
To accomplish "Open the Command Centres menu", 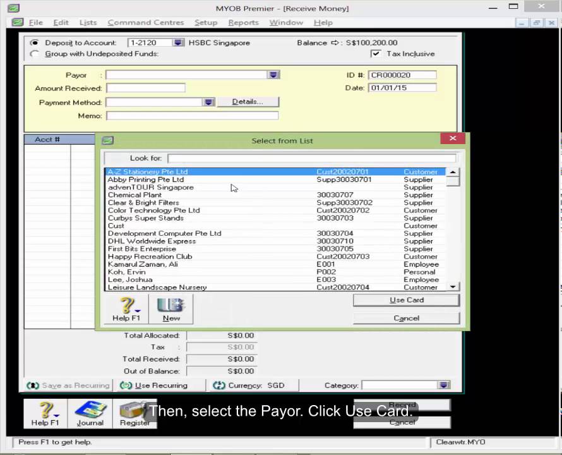I will click(x=146, y=23).
